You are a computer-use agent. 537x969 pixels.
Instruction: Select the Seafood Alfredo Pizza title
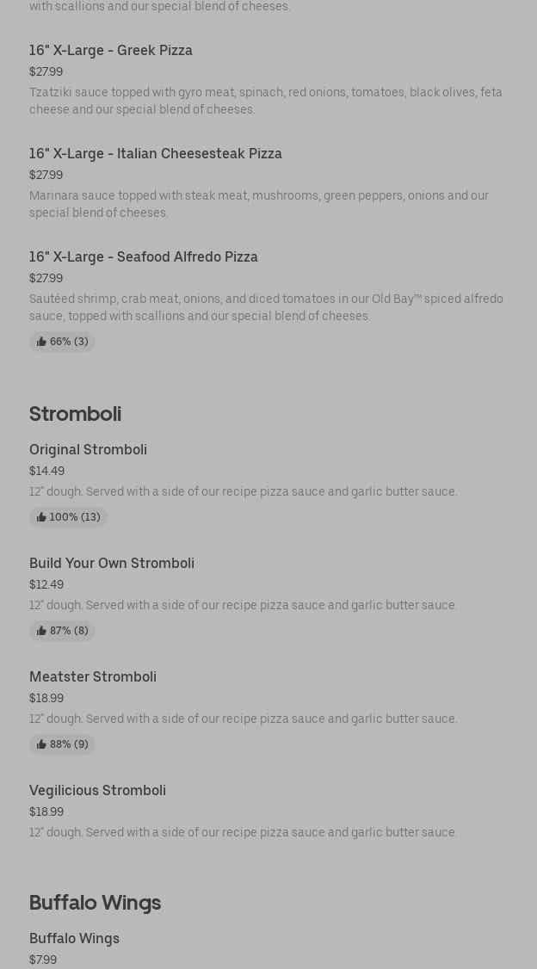pyautogui.click(x=144, y=256)
